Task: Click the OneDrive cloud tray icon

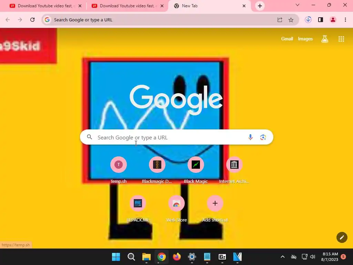Action: tap(294, 257)
